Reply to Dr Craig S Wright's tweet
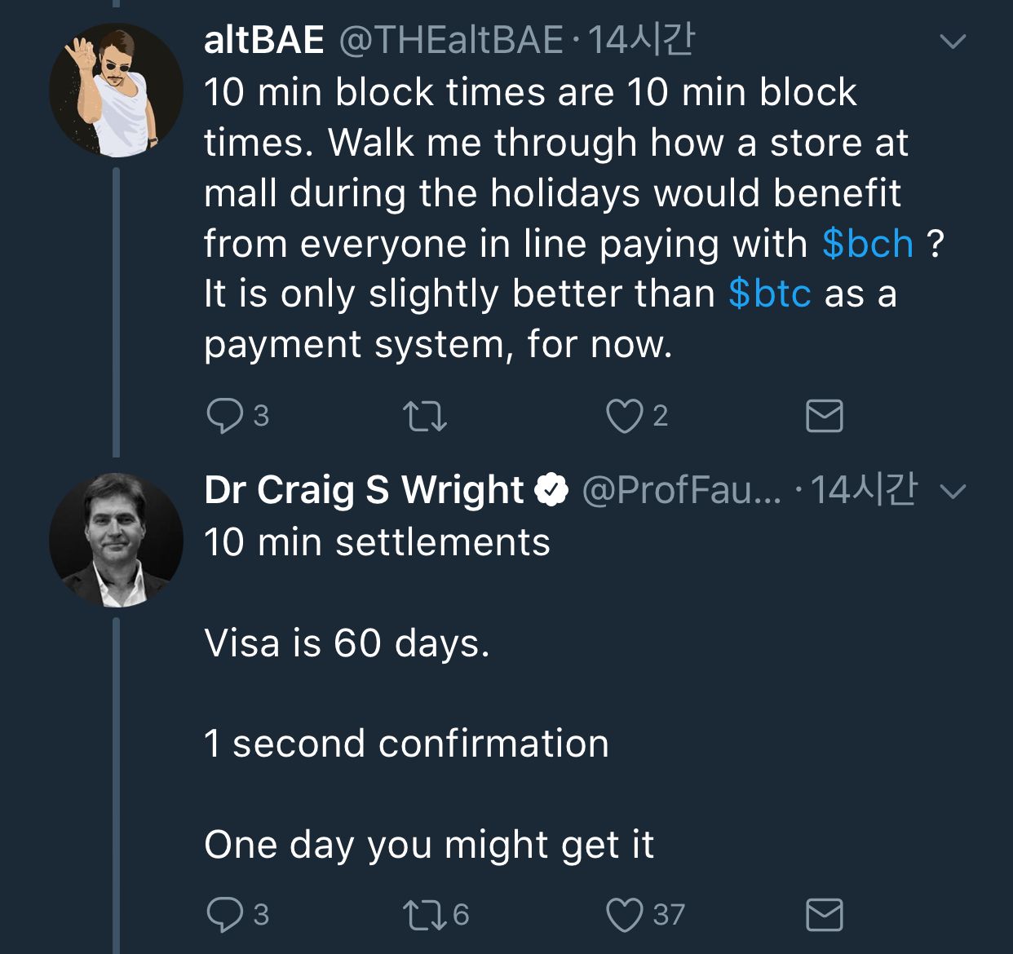The image size is (1013, 954). 224,915
